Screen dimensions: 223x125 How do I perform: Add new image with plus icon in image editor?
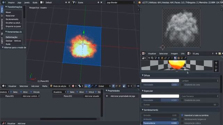click(x=216, y=53)
